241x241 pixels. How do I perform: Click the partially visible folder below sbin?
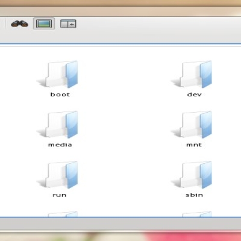click(197, 214)
